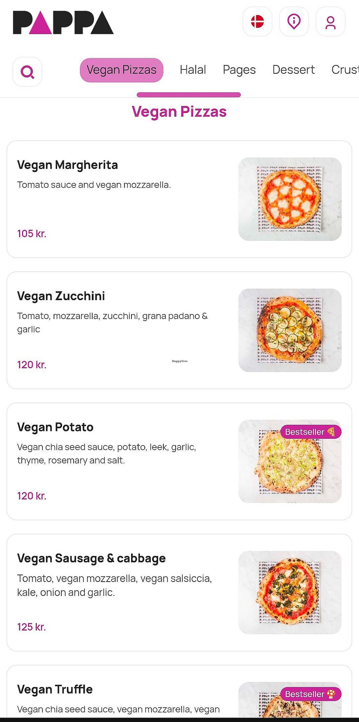Choose the Vegan Sausage & cabbage title

pyautogui.click(x=91, y=558)
